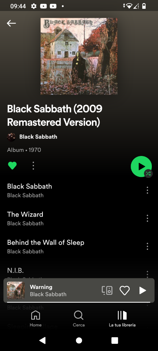This screenshot has height=351, width=158.
Task: Tap the Android recent apps square button
Action: point(114,340)
